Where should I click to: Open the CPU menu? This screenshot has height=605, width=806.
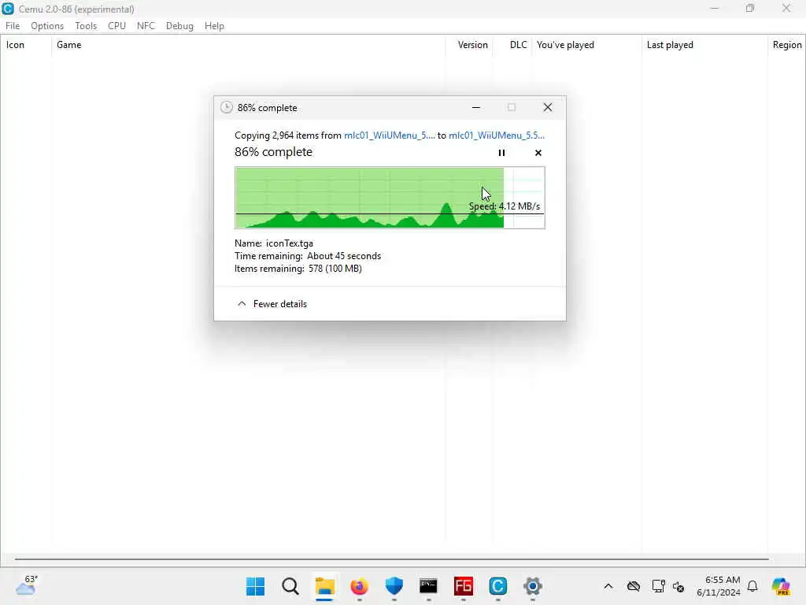pos(116,26)
